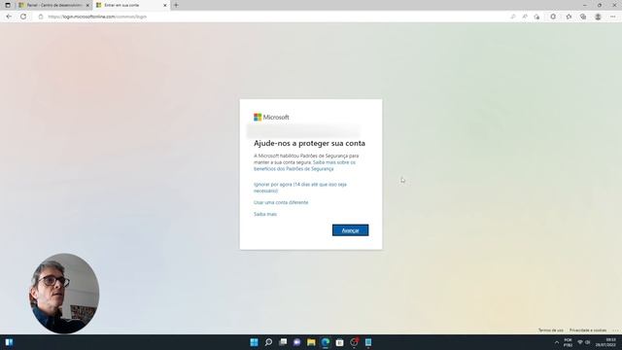Image resolution: width=622 pixels, height=350 pixels.
Task: Activate Read aloud icon in address bar
Action: [x=525, y=17]
